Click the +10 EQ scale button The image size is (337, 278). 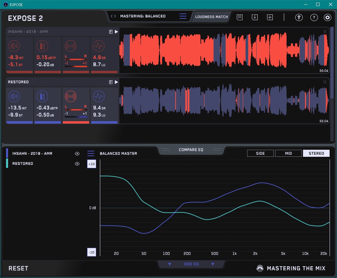[x=91, y=164]
